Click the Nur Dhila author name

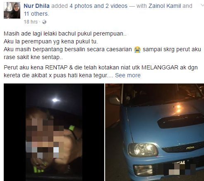coord(36,6)
